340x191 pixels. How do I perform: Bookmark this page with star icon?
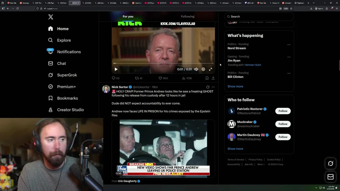(291, 8)
